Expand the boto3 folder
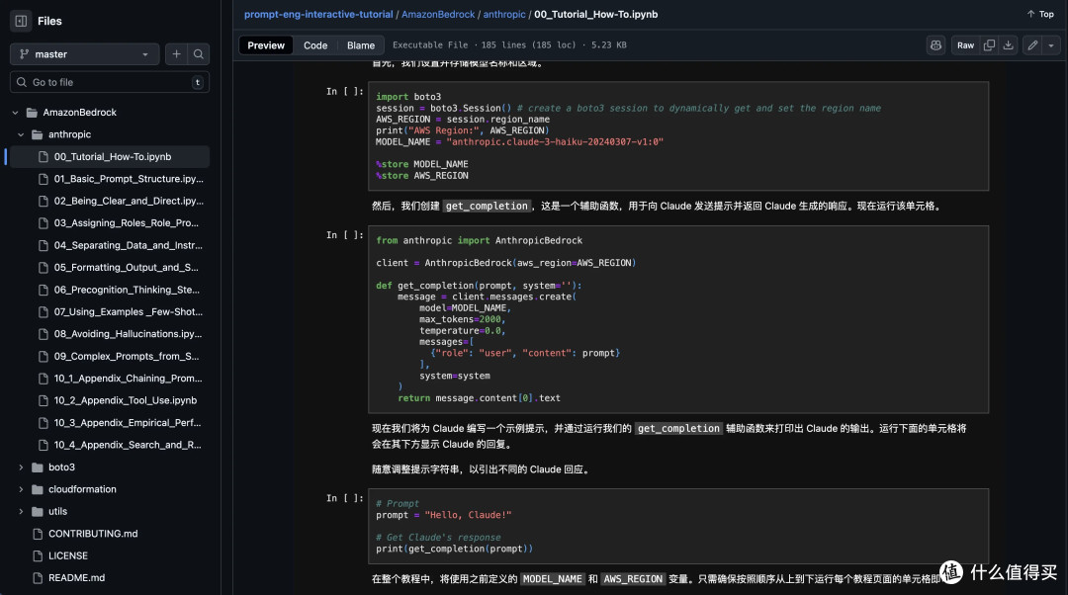This screenshot has height=595, width=1068. click(21, 467)
